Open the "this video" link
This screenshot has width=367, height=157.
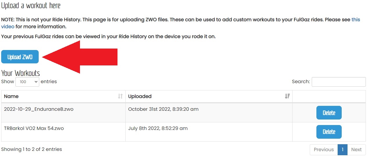point(356,20)
